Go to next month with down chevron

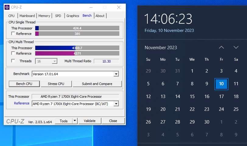point(236,47)
